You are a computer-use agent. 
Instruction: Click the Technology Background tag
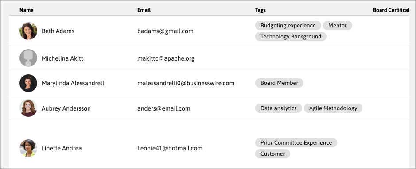click(291, 37)
